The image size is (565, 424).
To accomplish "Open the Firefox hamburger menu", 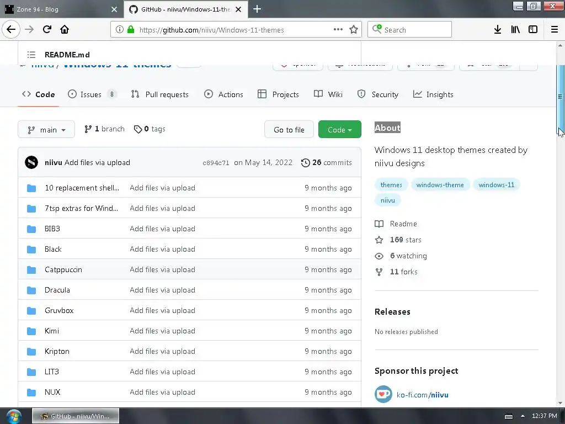I will [x=555, y=30].
